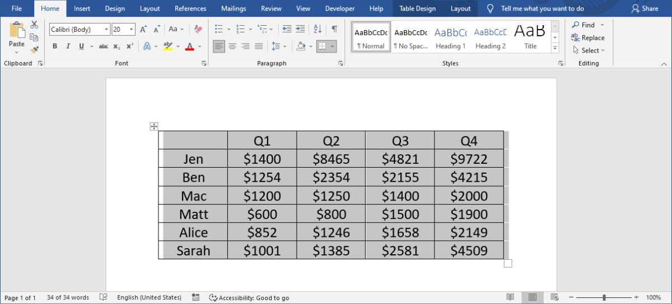Toggle subscript formatting
The height and width of the screenshot is (304, 672).
[116, 46]
